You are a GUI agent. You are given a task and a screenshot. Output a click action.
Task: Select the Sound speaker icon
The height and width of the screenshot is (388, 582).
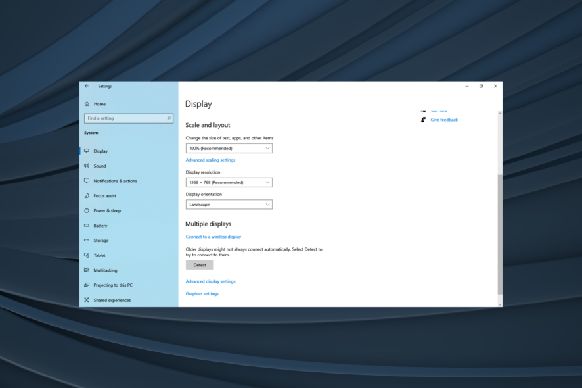coord(87,166)
